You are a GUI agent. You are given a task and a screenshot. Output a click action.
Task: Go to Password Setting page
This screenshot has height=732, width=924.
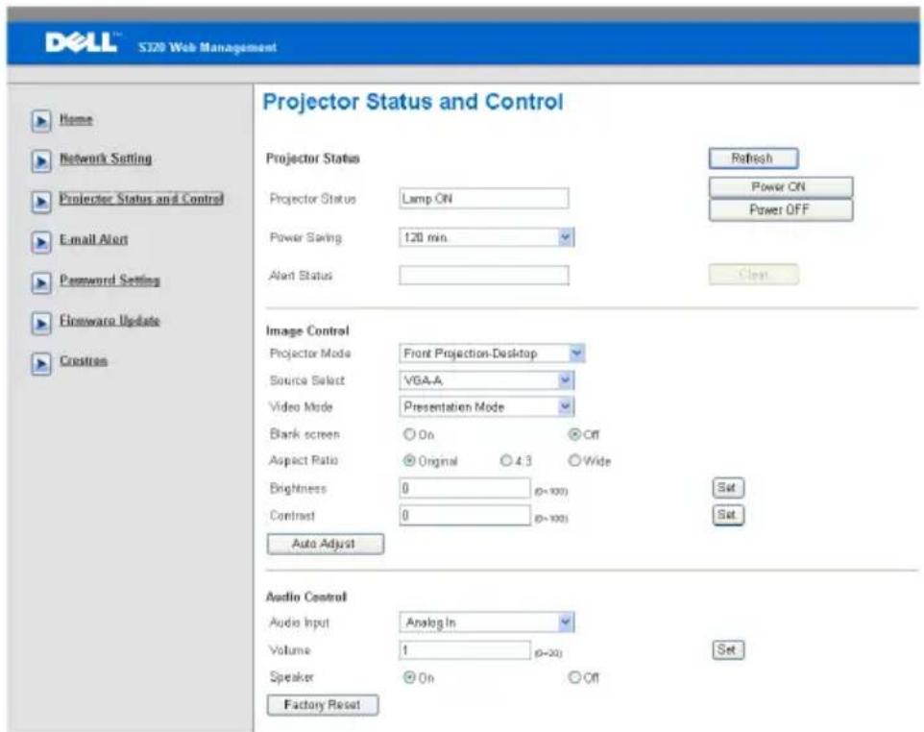[109, 280]
